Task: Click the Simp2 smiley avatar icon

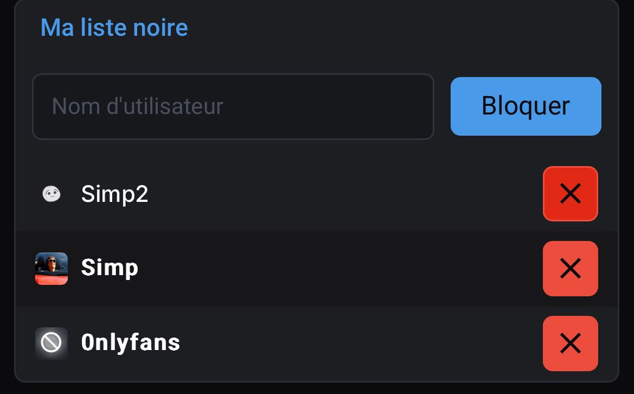Action: click(51, 194)
